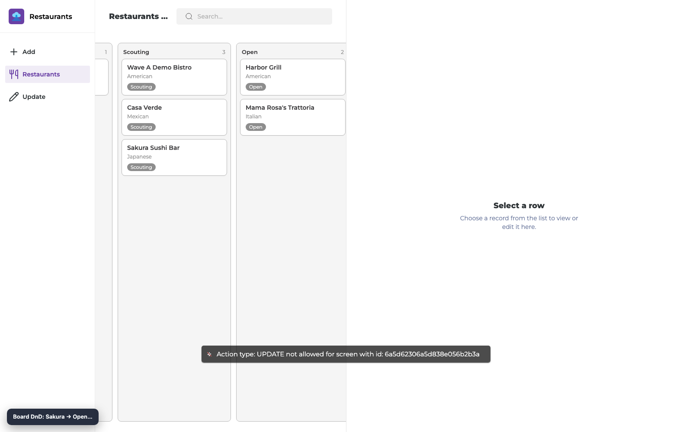Select Restaurants in the sidebar
The height and width of the screenshot is (432, 692).
tap(48, 74)
